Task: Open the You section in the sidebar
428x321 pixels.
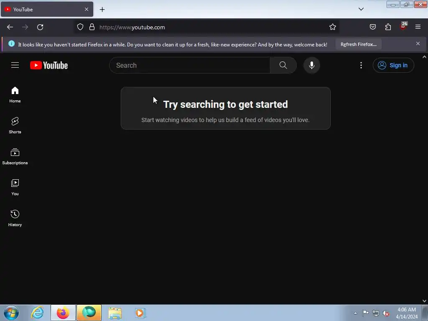Action: (15, 187)
